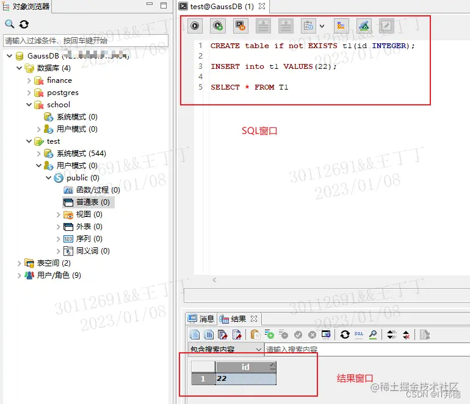470x404 pixels.
Task: Maximize the object browser panel
Action: pos(164,5)
